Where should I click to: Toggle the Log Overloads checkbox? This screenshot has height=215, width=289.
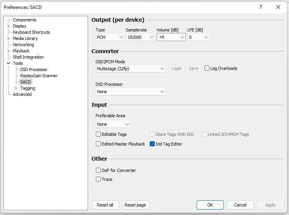[x=207, y=68]
